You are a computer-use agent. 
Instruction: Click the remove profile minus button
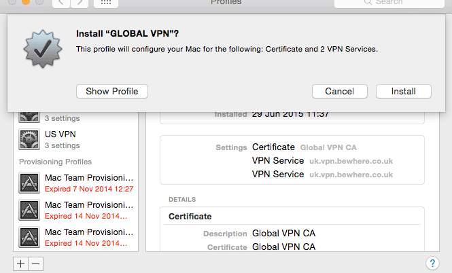36,263
